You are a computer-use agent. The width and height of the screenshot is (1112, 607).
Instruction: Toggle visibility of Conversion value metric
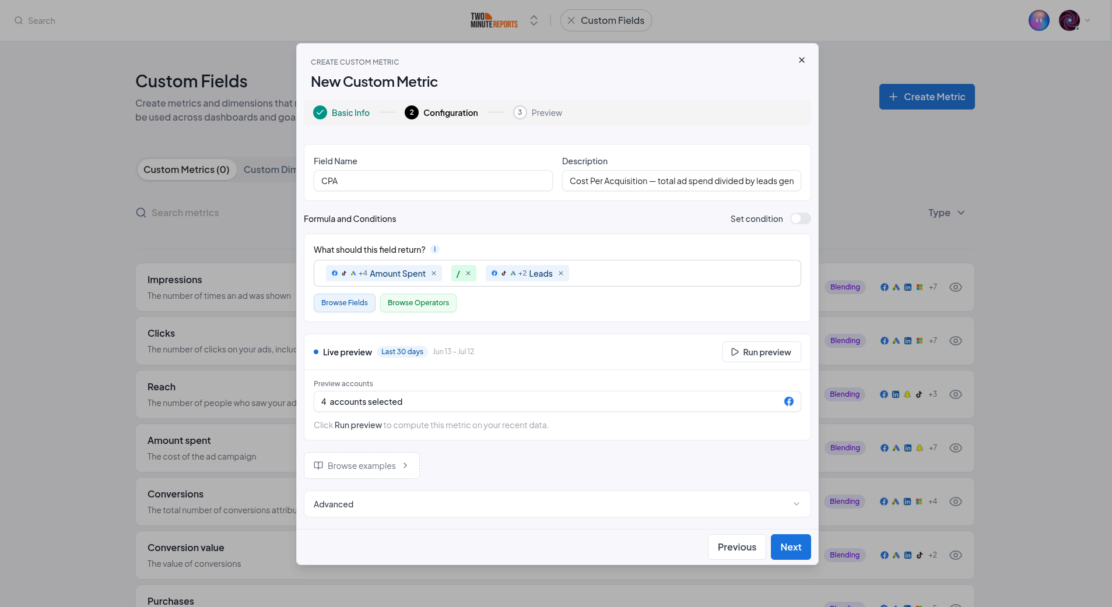tap(956, 555)
